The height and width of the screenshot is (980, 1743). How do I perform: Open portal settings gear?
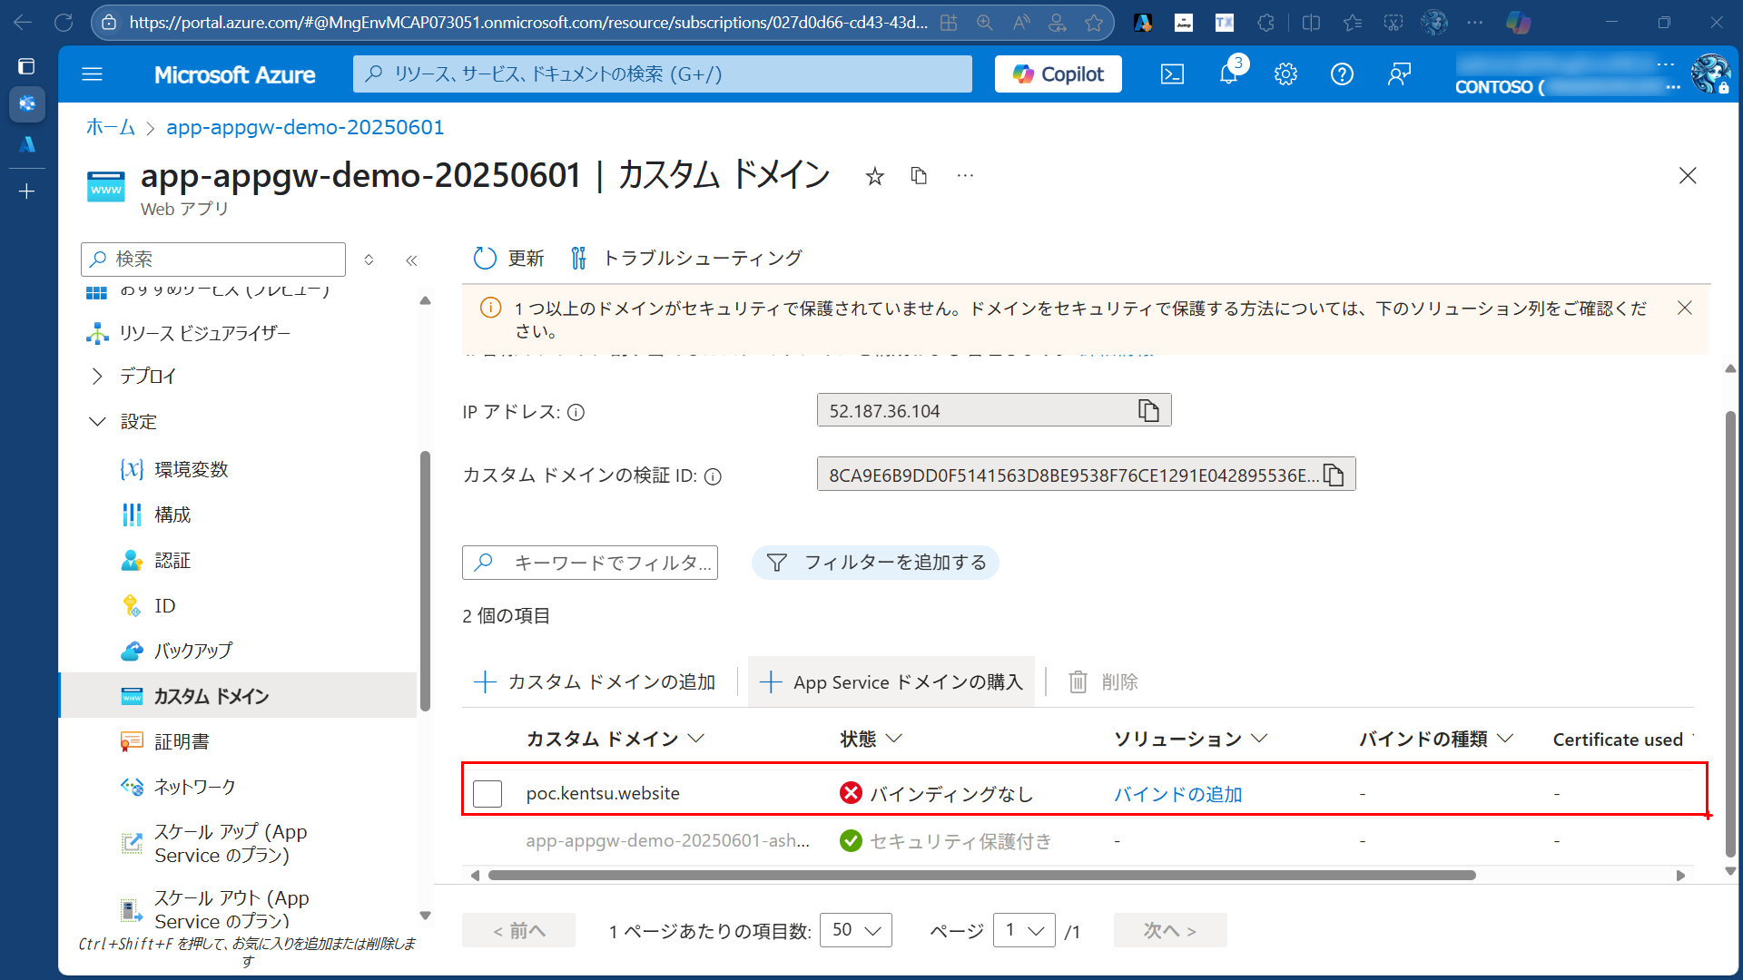click(x=1285, y=74)
